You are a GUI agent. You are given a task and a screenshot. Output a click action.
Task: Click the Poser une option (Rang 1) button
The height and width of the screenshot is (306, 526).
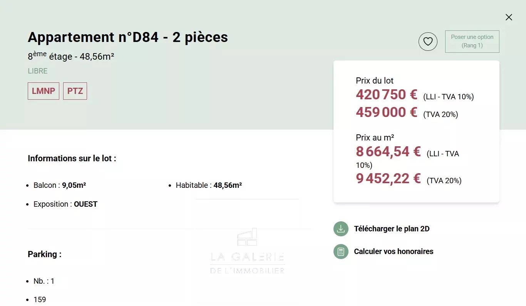tap(472, 42)
